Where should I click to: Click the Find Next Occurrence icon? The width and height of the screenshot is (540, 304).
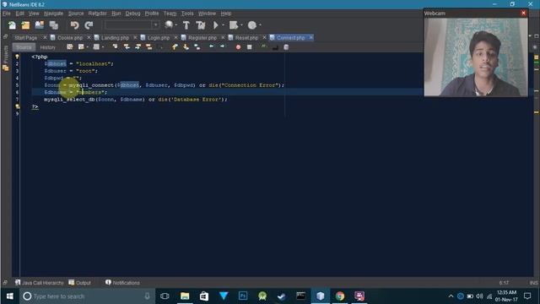click(x=138, y=47)
